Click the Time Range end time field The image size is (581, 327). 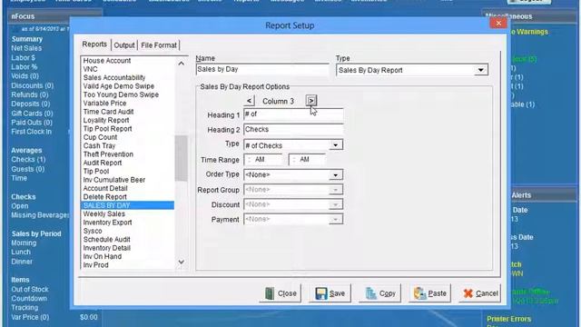pos(308,160)
